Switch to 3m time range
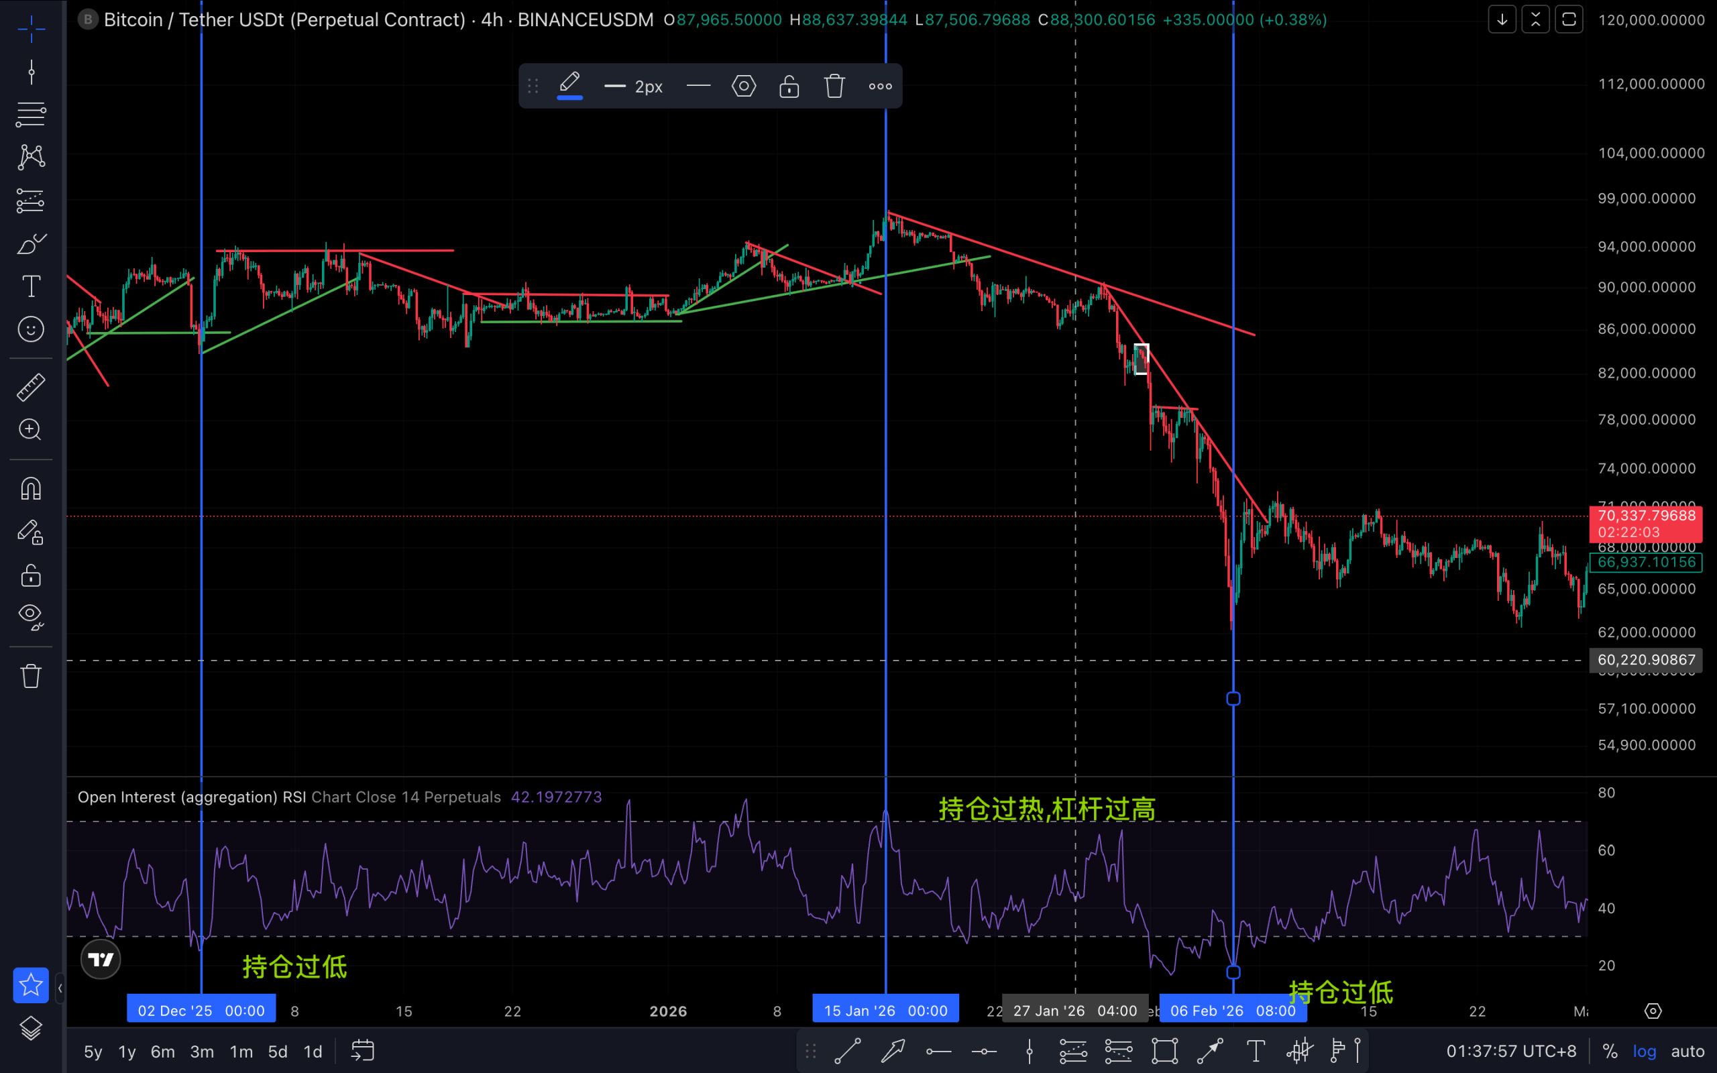Viewport: 1717px width, 1073px height. click(x=201, y=1051)
